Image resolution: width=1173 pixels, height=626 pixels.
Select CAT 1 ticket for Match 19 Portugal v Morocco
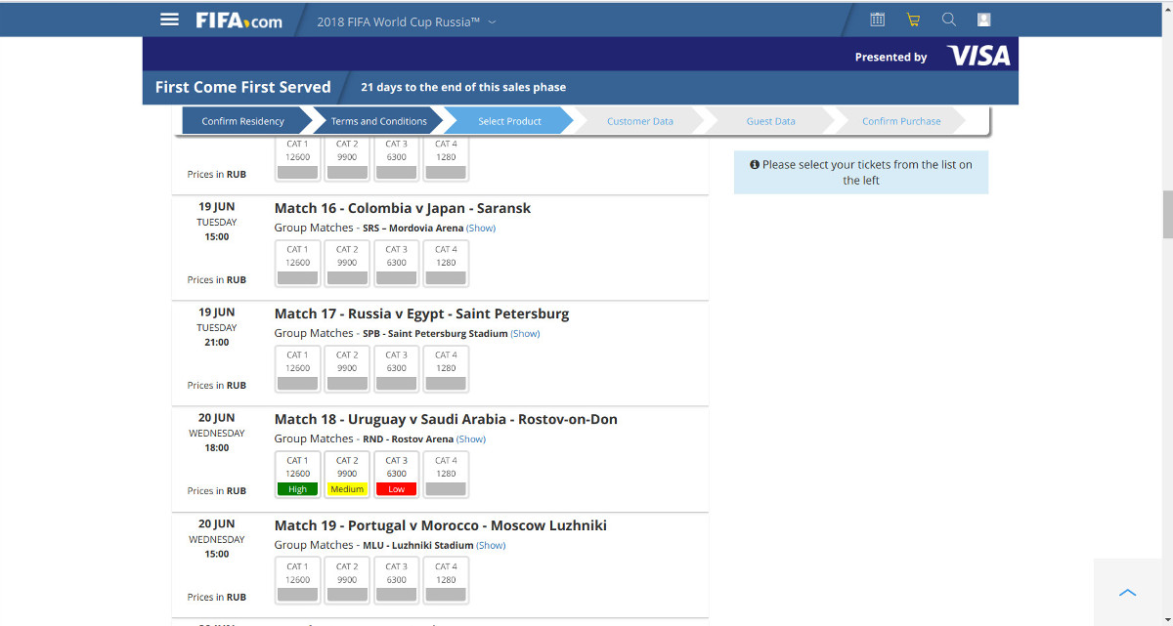[297, 581]
